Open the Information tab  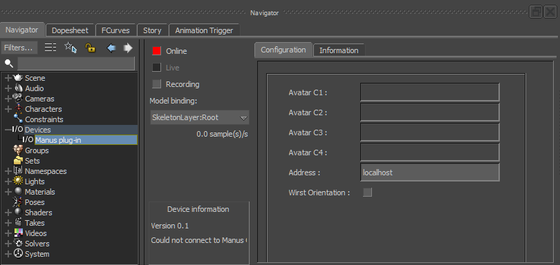(x=339, y=50)
